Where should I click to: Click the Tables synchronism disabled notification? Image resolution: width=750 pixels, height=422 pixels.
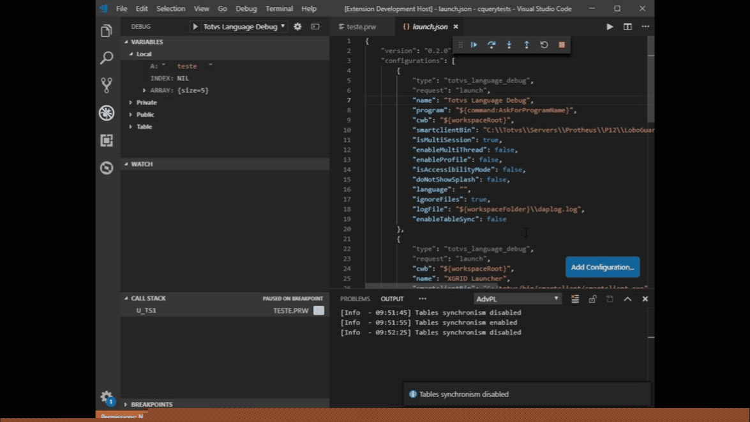click(527, 395)
